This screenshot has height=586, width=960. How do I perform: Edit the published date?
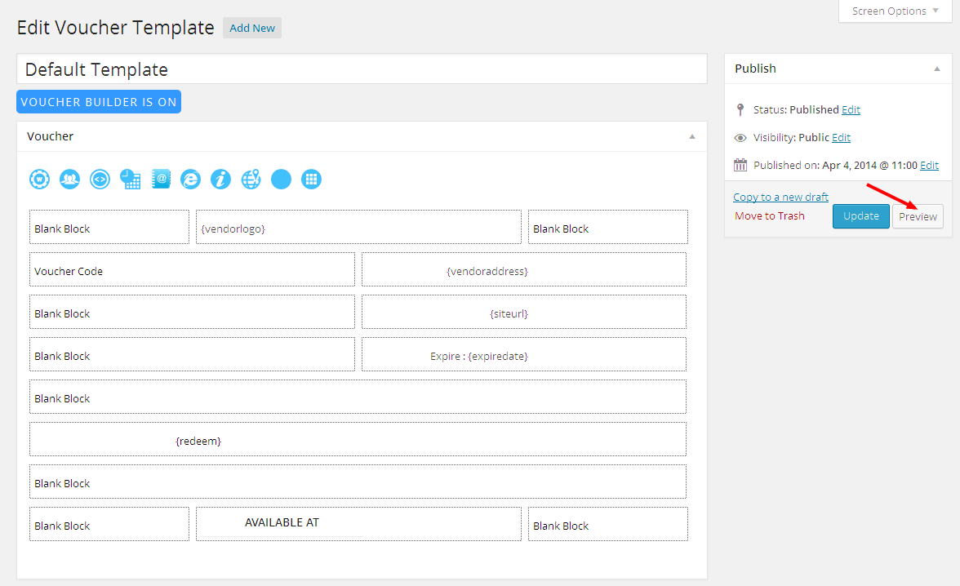tap(929, 165)
